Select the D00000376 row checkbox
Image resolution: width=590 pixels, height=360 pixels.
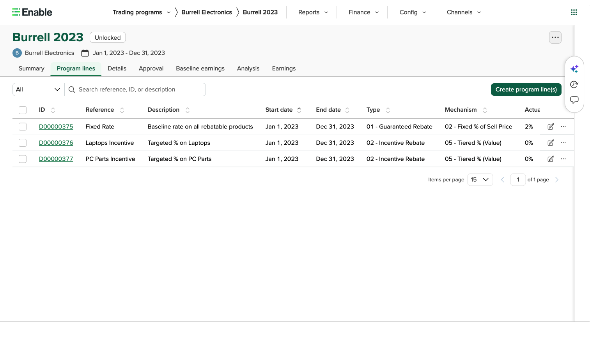click(23, 143)
